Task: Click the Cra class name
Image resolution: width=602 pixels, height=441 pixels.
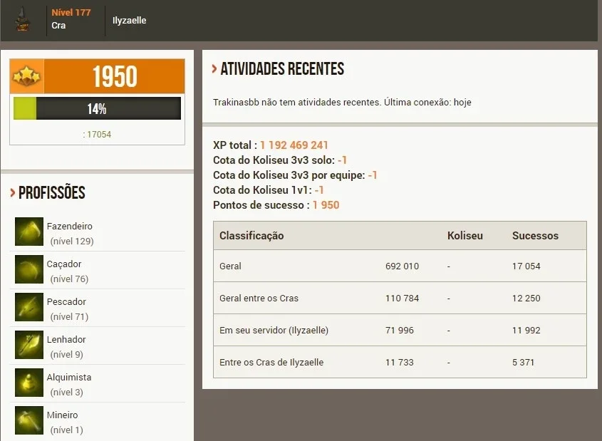Action: point(58,26)
